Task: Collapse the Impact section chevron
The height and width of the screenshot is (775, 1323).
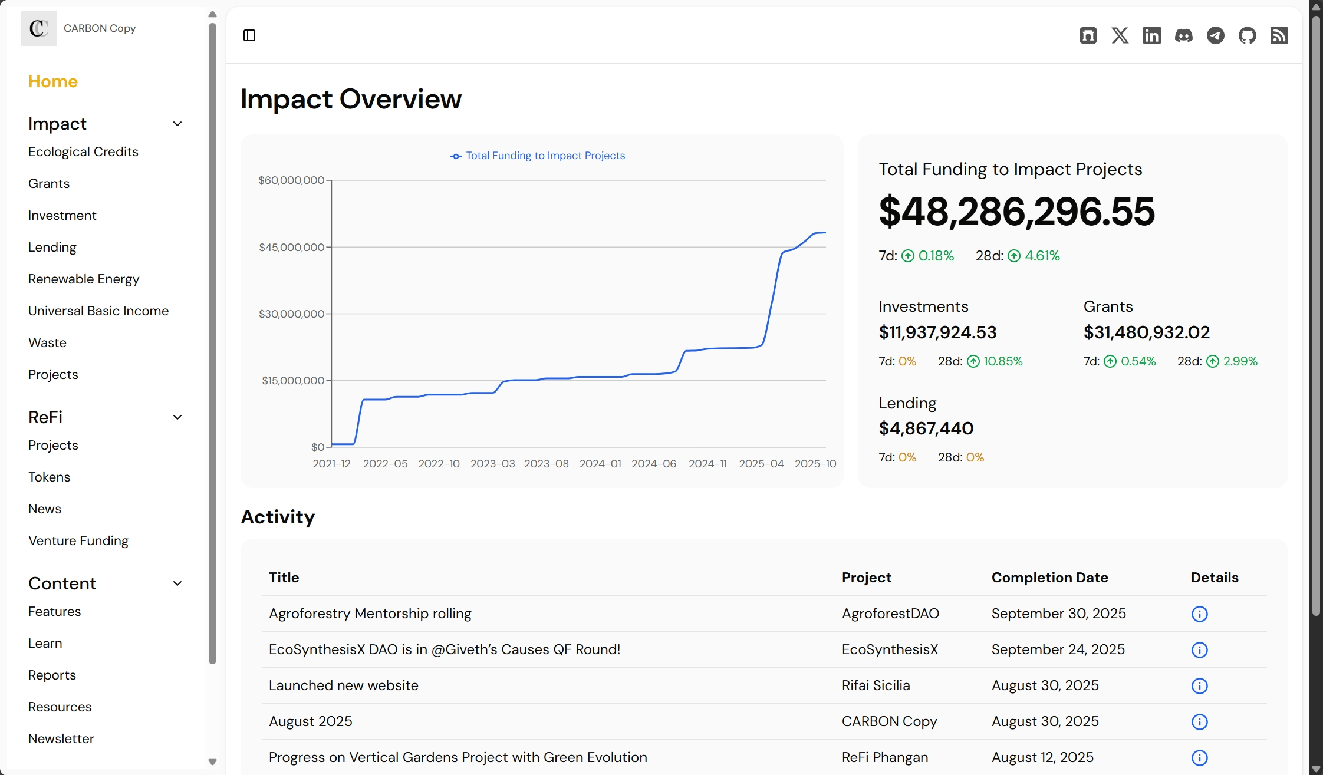Action: point(177,124)
